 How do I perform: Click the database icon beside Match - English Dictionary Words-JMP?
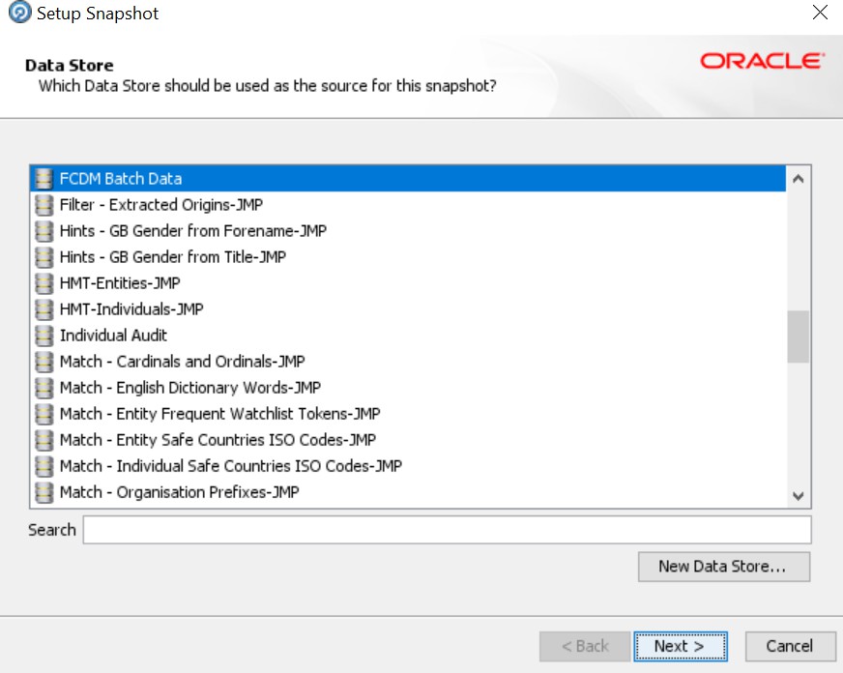coord(43,387)
